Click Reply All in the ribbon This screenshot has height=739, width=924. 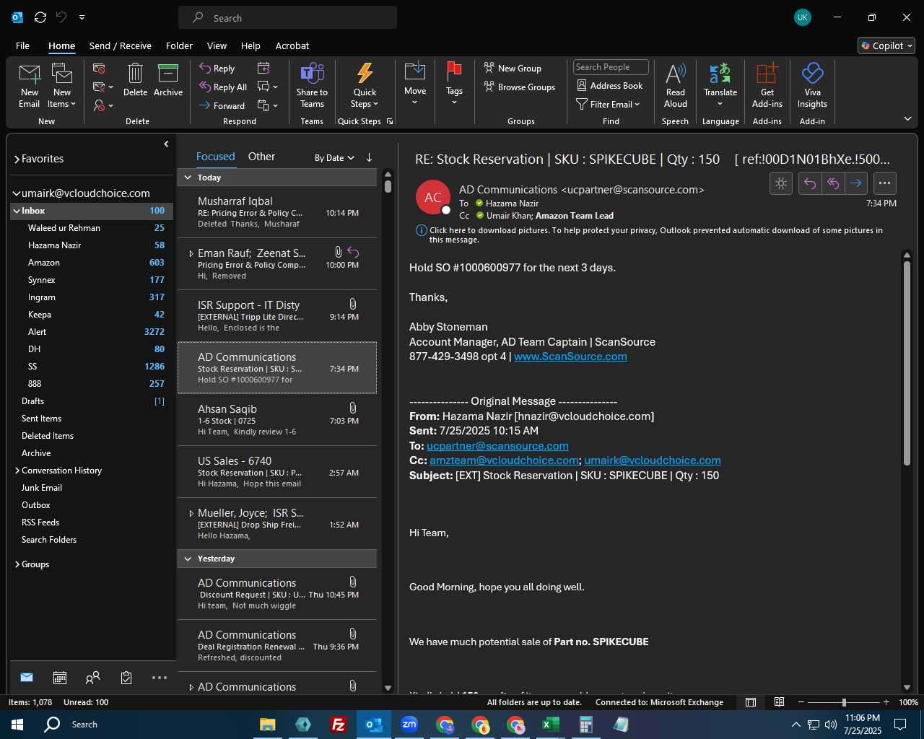tap(223, 87)
